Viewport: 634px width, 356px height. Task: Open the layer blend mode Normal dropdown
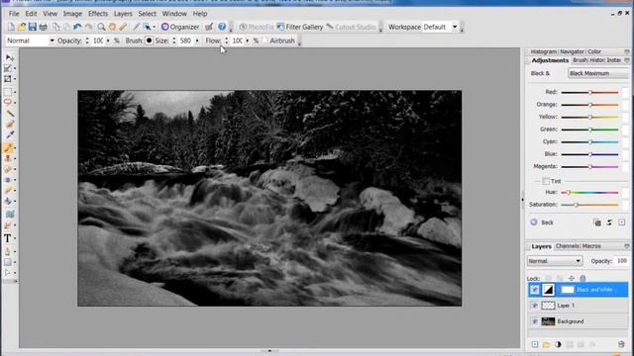(x=555, y=261)
